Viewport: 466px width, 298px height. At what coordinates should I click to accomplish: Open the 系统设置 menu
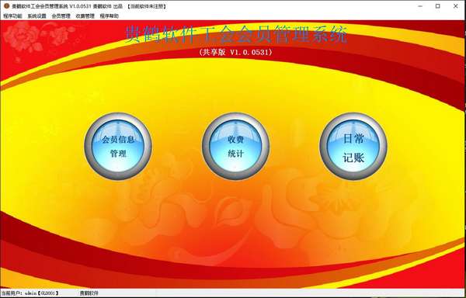37,16
